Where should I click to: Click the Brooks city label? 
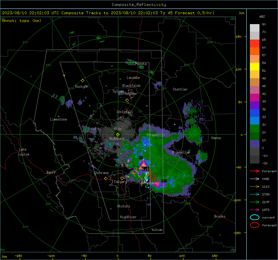point(220,216)
